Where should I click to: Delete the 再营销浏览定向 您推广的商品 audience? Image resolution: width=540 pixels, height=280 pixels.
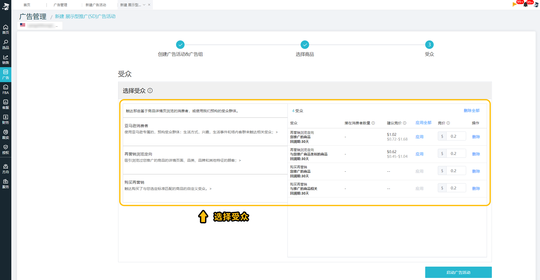pos(476,137)
